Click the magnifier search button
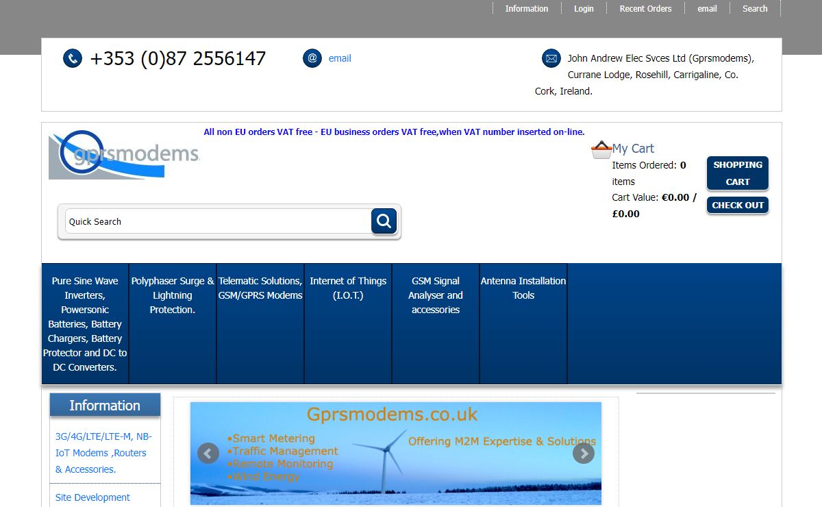Viewport: 822px width, 507px height. point(384,221)
